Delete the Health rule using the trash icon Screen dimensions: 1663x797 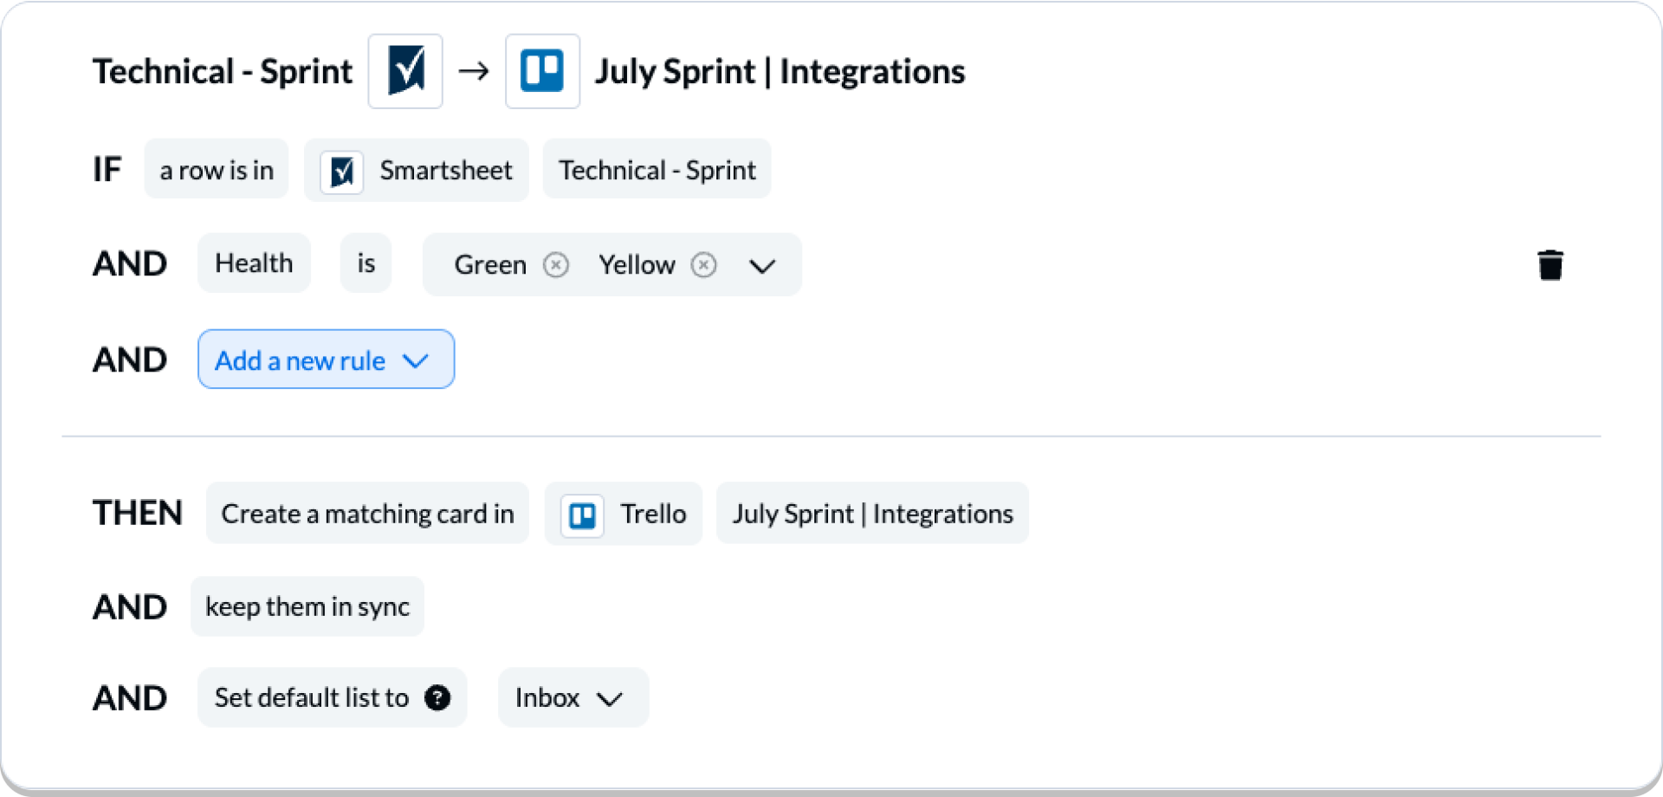tap(1550, 264)
